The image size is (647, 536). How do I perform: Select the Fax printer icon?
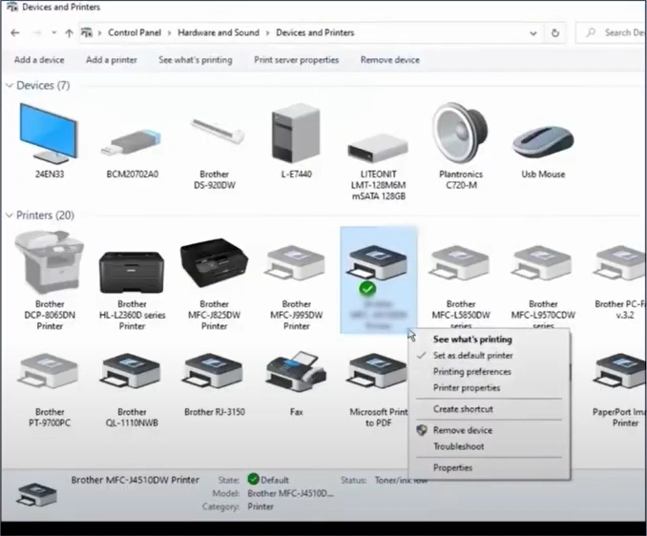coord(297,374)
